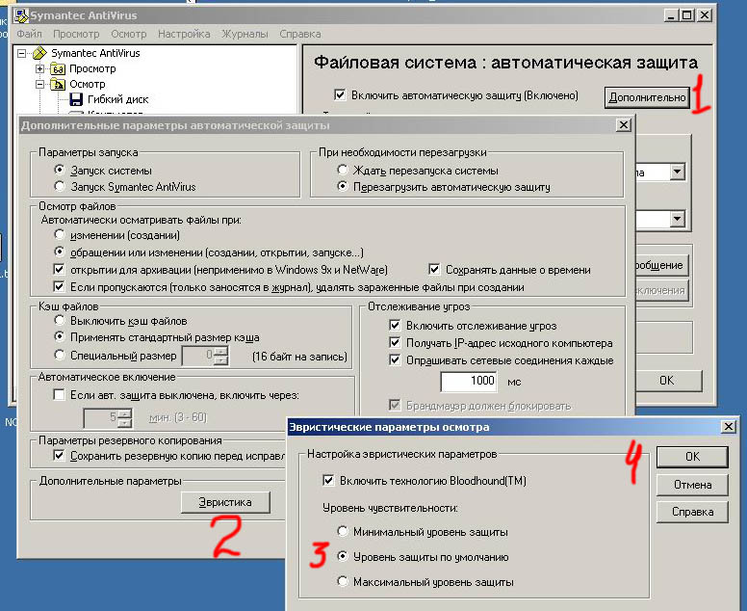Select Уровень защиты по умолчанию
Screen dimensions: 747x611
(x=342, y=556)
